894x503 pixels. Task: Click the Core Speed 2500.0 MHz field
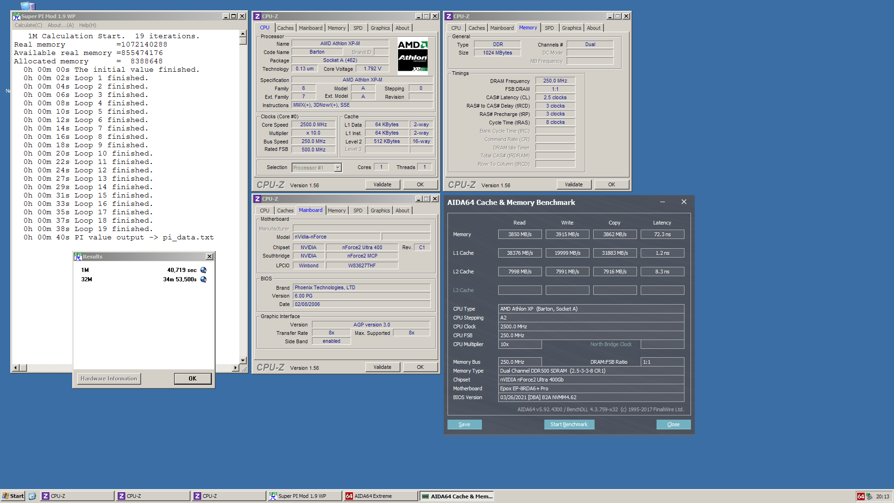pyautogui.click(x=313, y=125)
